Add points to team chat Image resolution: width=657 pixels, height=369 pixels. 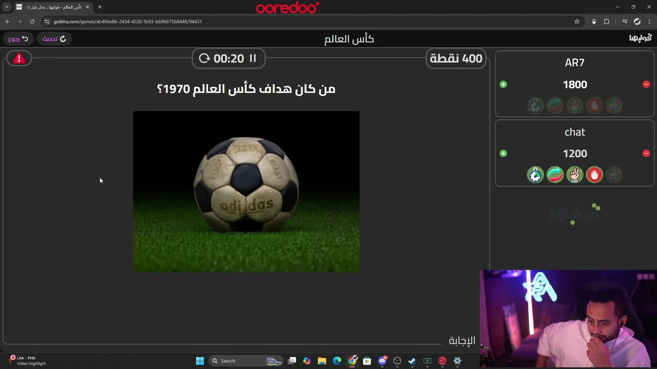503,153
